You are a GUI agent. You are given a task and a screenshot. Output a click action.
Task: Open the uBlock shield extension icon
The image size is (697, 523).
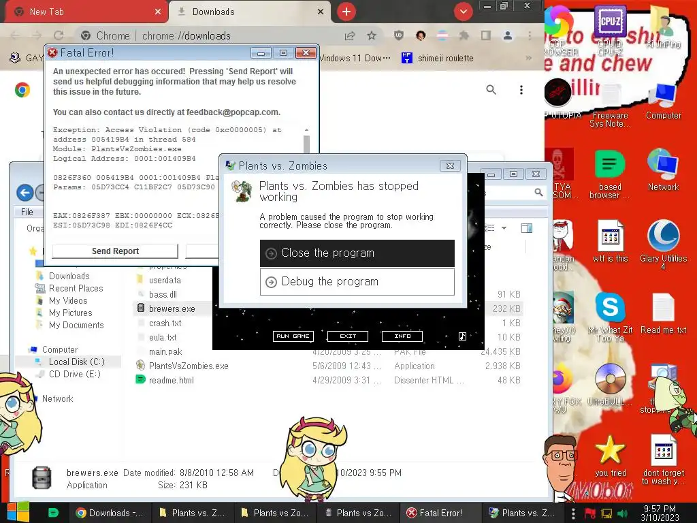(x=399, y=35)
